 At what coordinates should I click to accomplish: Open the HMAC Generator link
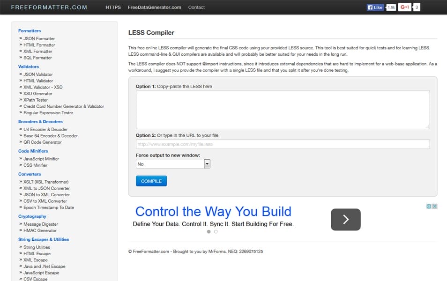click(40, 230)
